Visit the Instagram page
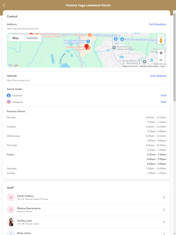The image size is (176, 235). (163, 102)
